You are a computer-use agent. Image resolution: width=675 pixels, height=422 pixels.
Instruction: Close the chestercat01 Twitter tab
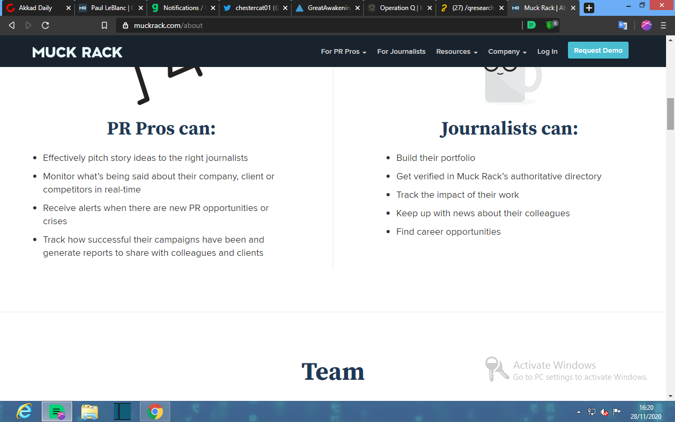[285, 8]
